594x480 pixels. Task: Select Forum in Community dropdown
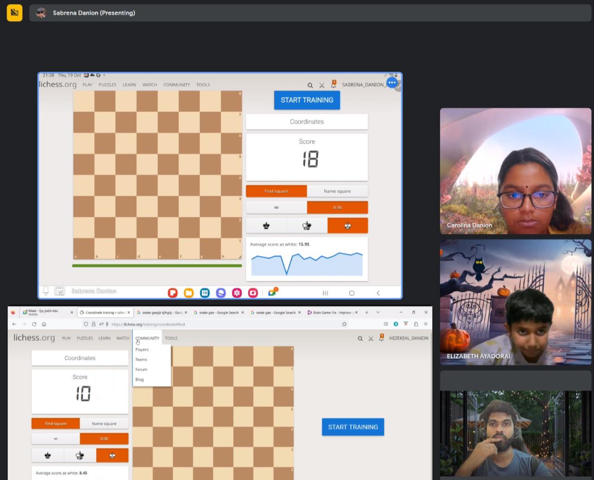click(x=141, y=369)
